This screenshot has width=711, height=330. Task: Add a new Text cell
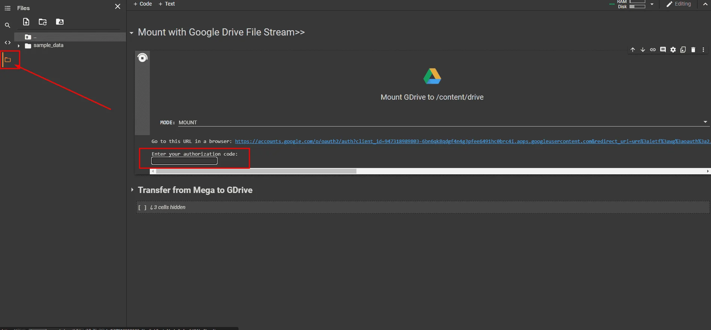tap(167, 4)
